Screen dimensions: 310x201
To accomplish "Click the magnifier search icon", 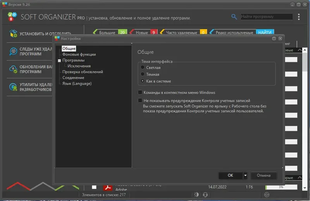I will [234, 17].
